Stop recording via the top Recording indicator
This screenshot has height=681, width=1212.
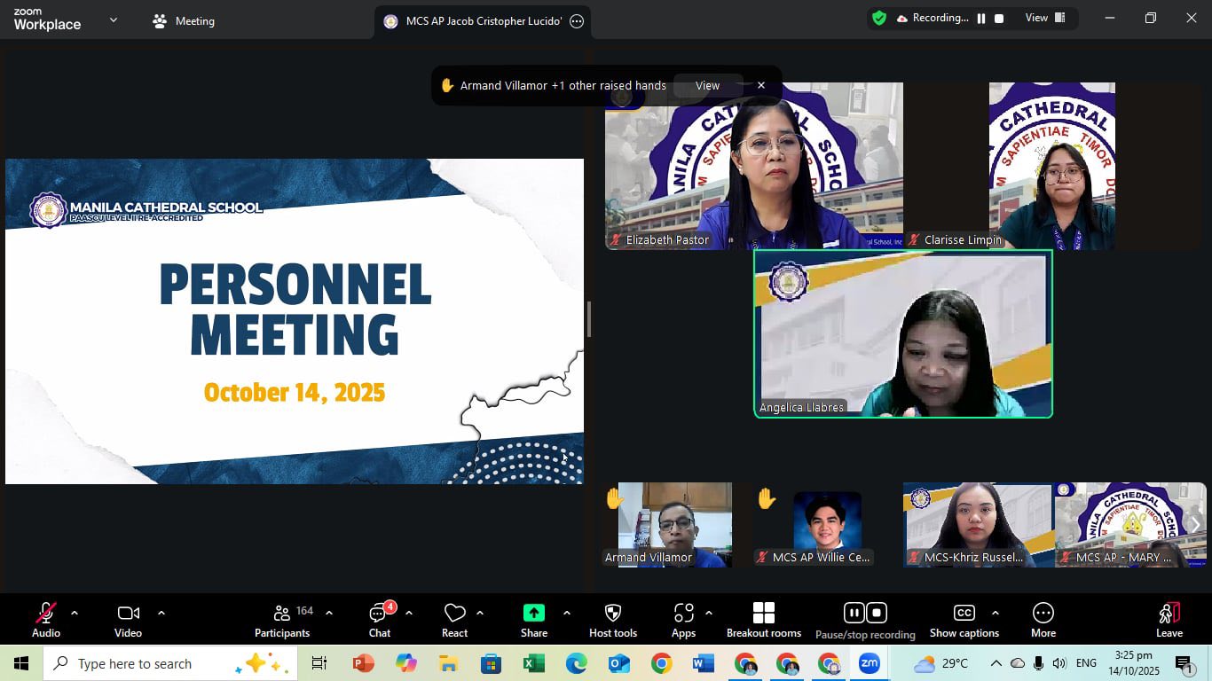pos(999,18)
